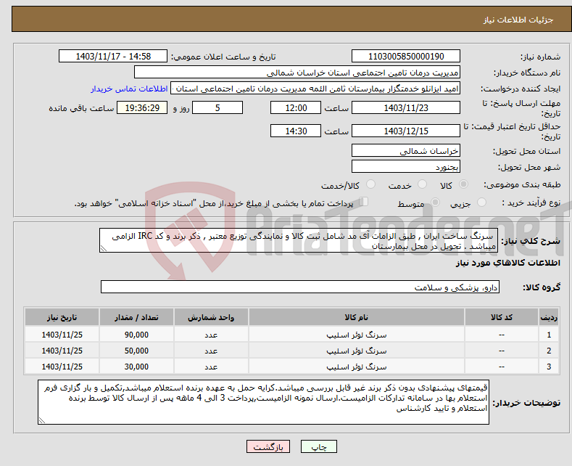Select the خدمت radio button
The height and width of the screenshot is (466, 572).
coord(422,184)
